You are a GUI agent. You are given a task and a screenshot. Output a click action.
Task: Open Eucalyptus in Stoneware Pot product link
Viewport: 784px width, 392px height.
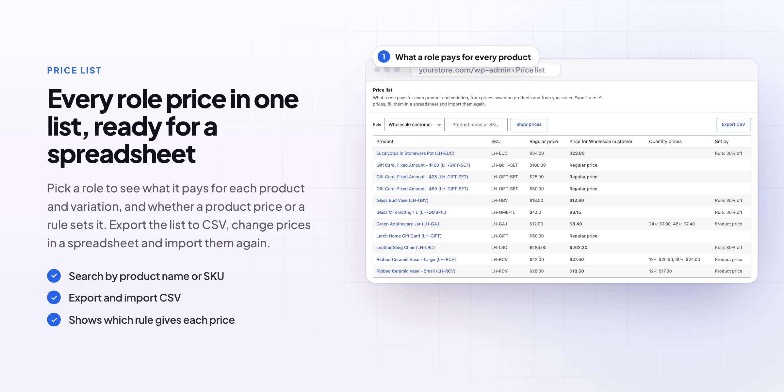(x=415, y=153)
